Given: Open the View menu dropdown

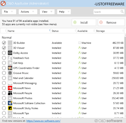Looking at the screenshot, I should point(47,12).
